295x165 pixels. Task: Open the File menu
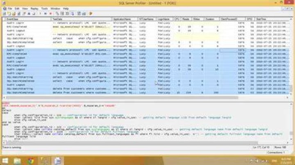pos(10,9)
